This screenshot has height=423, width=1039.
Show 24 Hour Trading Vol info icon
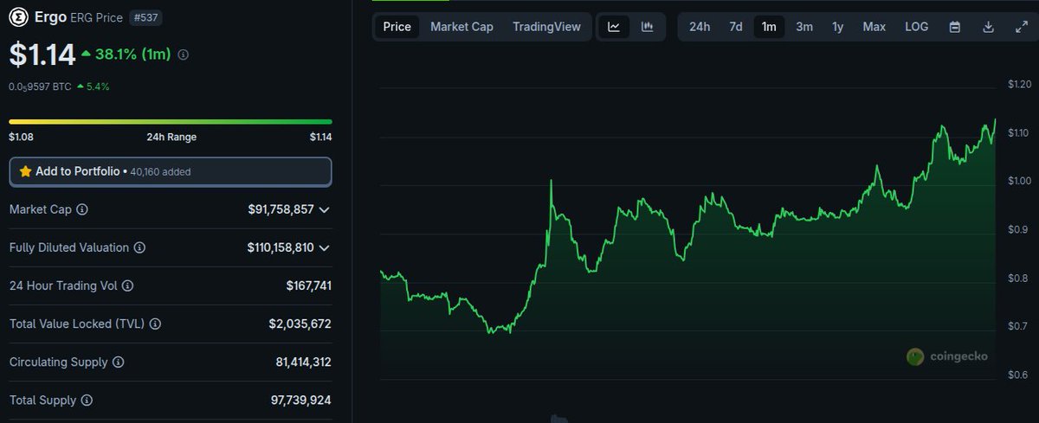pos(128,285)
